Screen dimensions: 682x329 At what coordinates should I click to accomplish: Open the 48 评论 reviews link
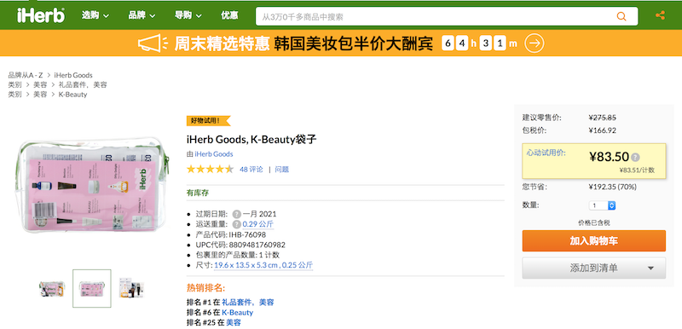(x=251, y=170)
